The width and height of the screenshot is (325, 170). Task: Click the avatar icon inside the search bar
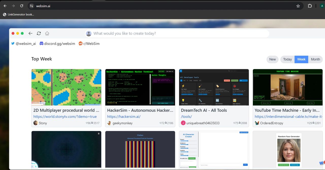click(x=88, y=33)
